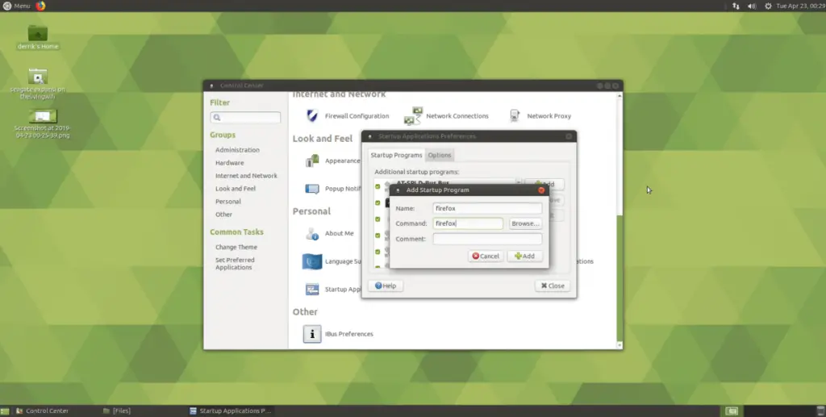
Task: Open the Network Connections icon
Action: (414, 116)
